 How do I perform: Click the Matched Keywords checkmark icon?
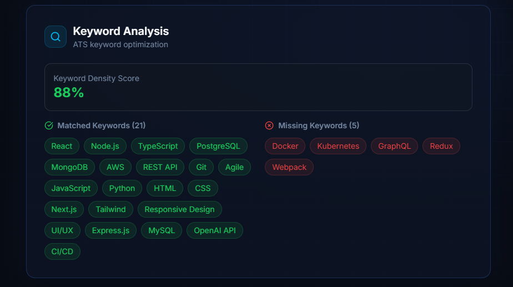(49, 125)
